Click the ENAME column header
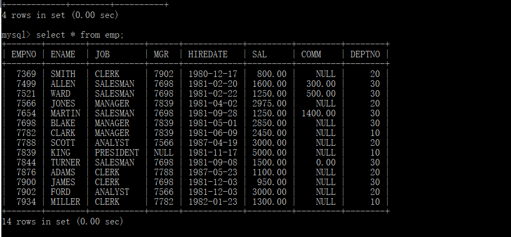This screenshot has width=511, height=237. [x=63, y=54]
